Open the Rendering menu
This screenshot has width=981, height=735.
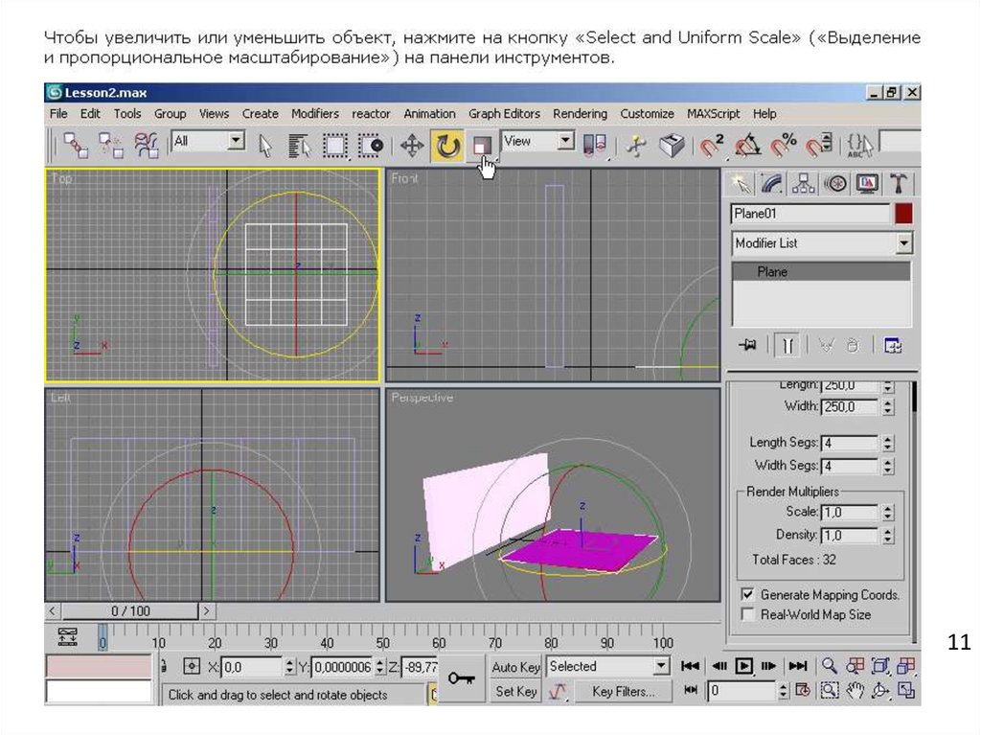tap(580, 113)
